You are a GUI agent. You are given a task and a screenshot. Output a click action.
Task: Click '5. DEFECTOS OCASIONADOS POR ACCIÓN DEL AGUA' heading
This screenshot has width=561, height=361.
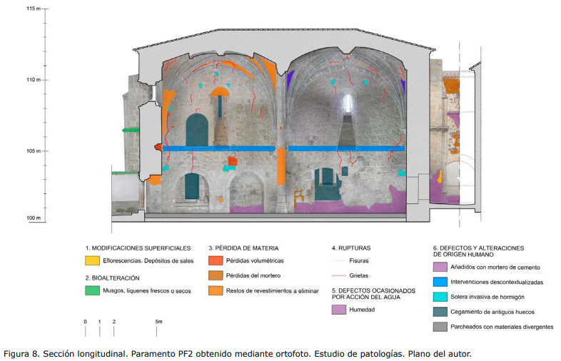point(373,294)
